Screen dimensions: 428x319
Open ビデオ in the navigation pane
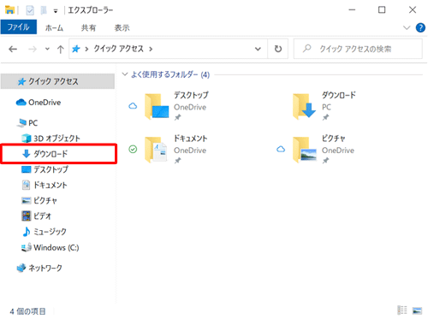[x=37, y=216]
